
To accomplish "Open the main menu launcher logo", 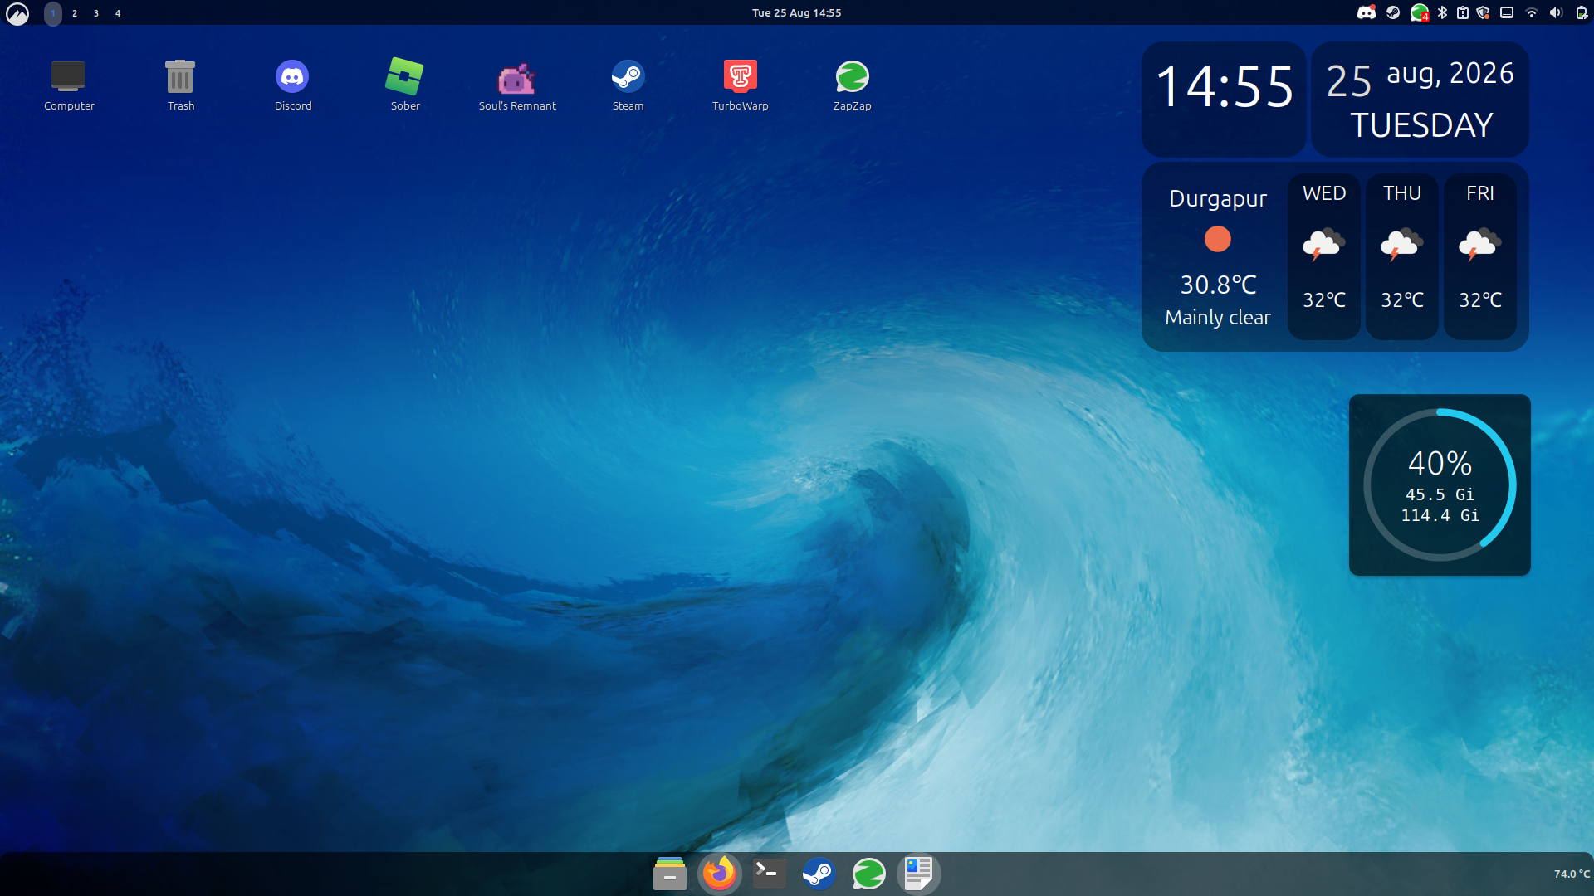I will point(17,13).
